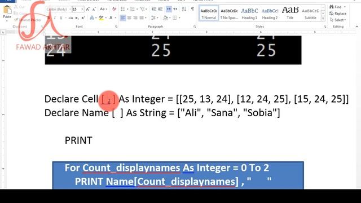
Task: Align text right
Action: point(135,17)
